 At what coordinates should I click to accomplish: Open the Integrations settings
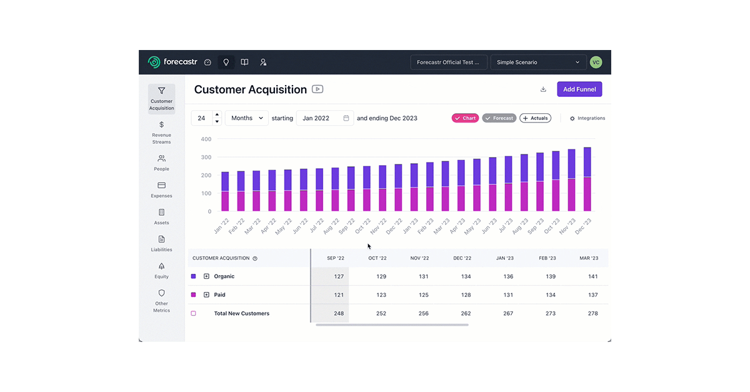pyautogui.click(x=587, y=118)
